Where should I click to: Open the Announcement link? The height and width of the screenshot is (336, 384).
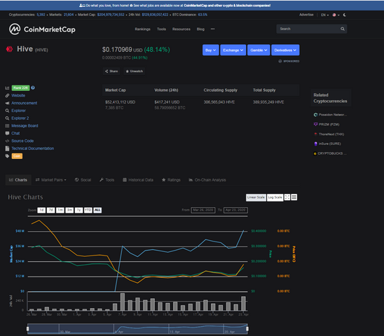click(25, 103)
